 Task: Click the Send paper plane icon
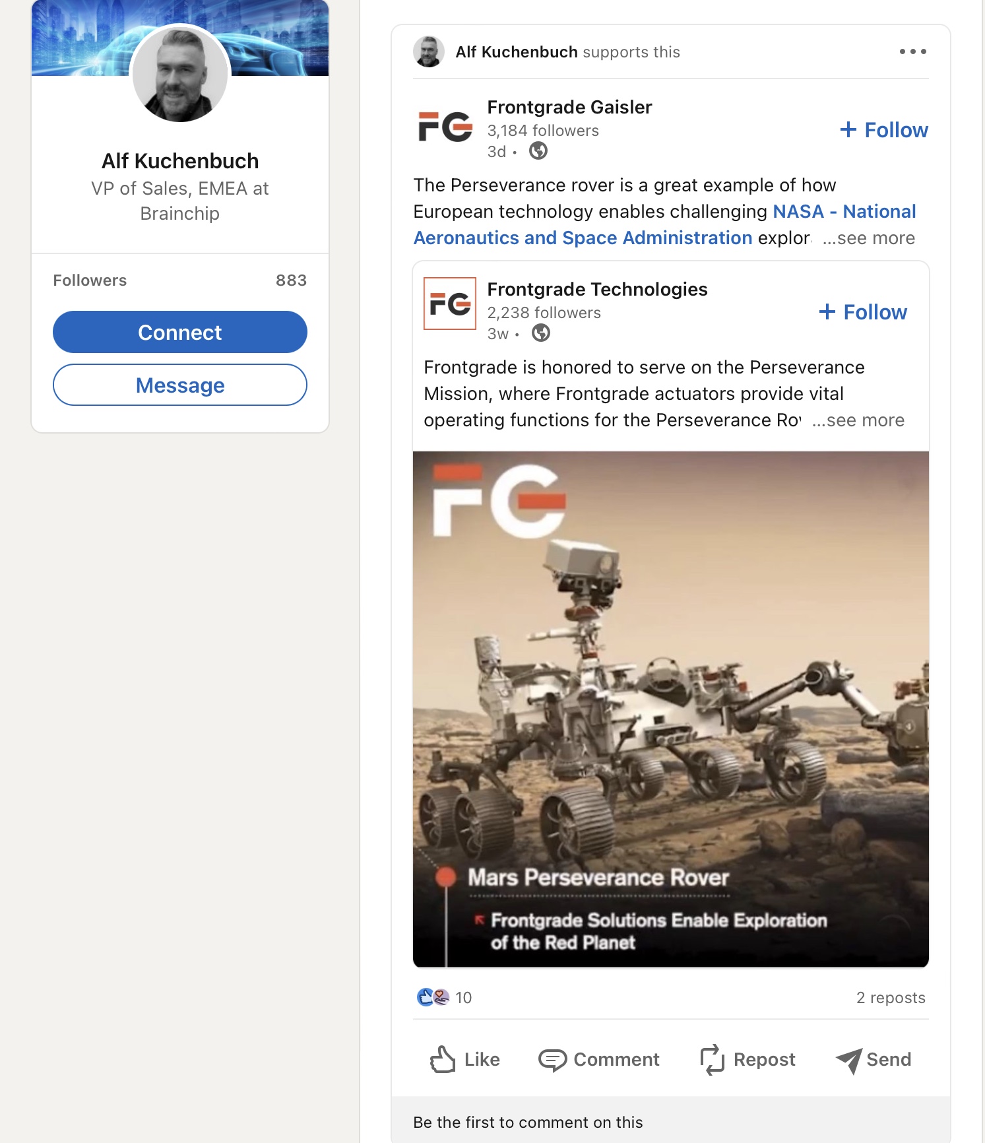click(848, 1061)
